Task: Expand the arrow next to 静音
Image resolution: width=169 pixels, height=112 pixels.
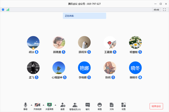Action: [x=31, y=105]
